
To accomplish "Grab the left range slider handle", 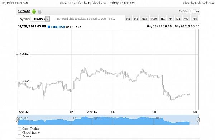I will tap(17, 120).
